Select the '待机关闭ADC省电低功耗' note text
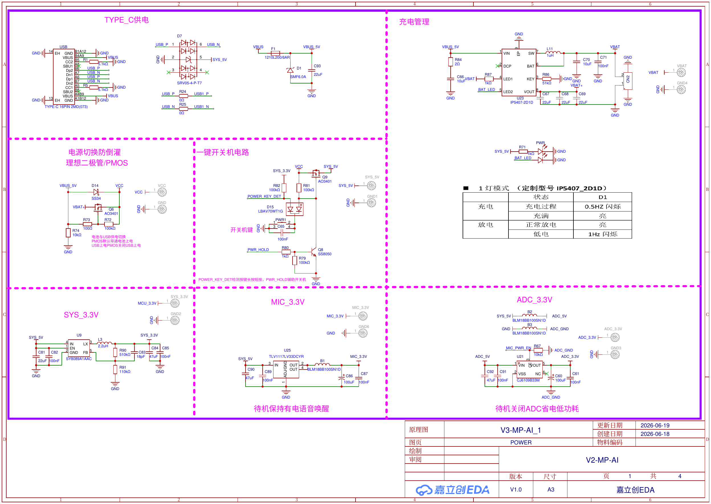 pyautogui.click(x=537, y=409)
